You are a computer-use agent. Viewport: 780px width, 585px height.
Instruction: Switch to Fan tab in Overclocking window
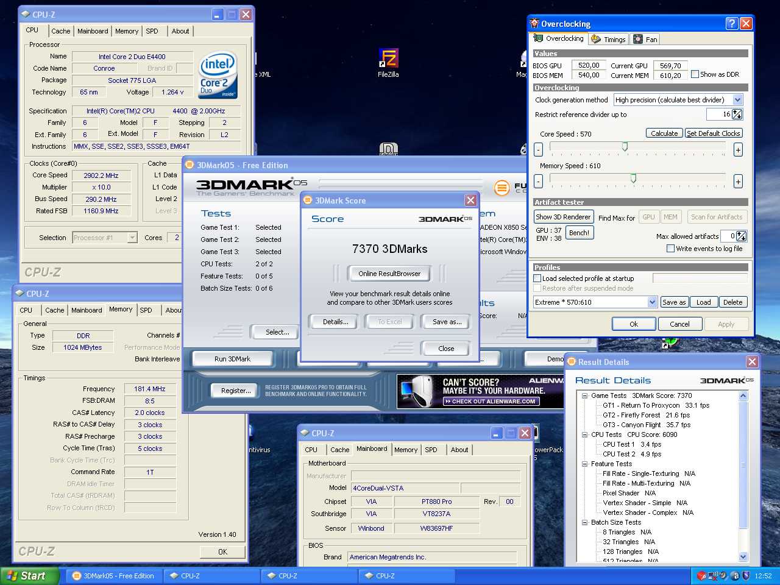tap(645, 40)
